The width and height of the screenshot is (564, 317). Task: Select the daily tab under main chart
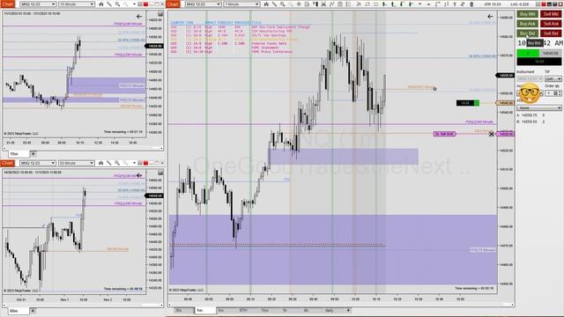coord(329,311)
